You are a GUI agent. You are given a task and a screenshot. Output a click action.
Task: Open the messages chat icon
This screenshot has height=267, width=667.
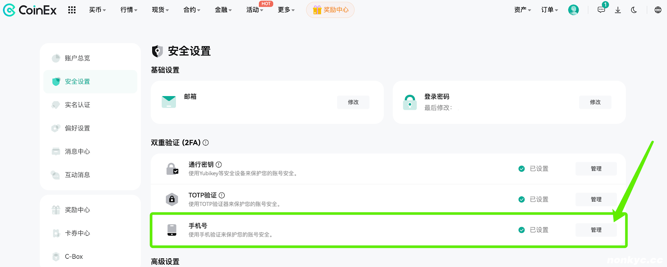601,10
